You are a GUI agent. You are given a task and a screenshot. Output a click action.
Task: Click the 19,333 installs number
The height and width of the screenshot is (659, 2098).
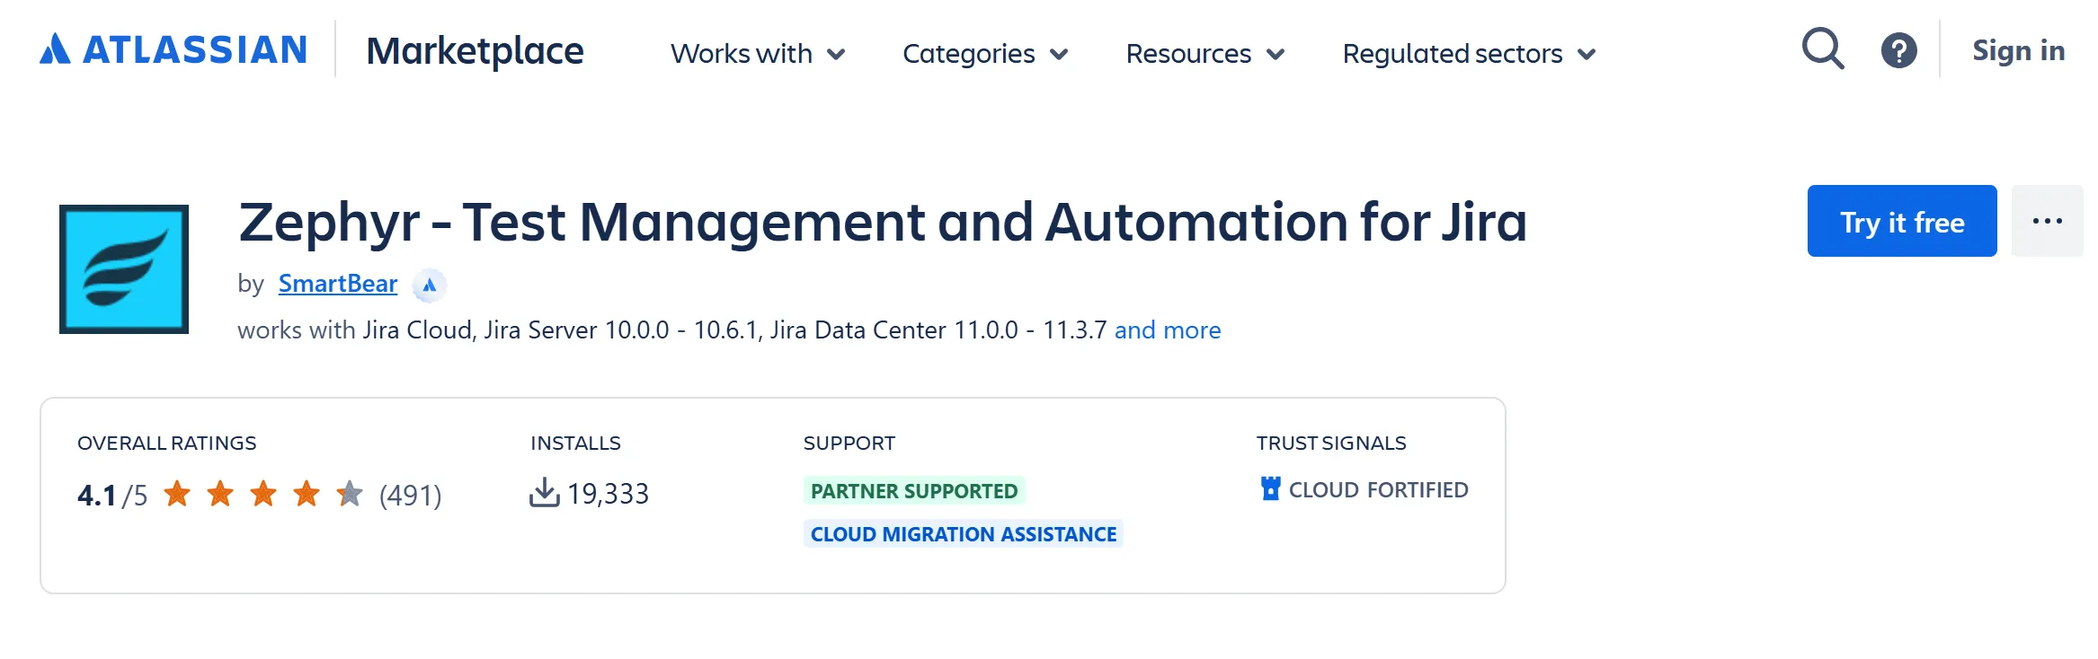point(609,494)
